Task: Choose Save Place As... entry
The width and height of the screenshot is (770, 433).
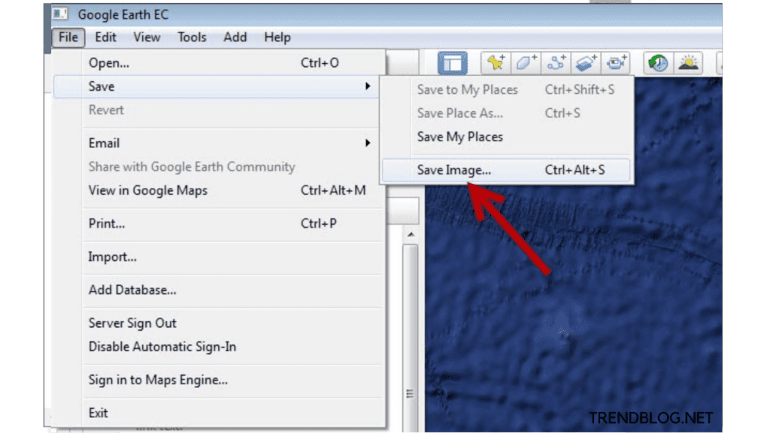Action: tap(506, 114)
